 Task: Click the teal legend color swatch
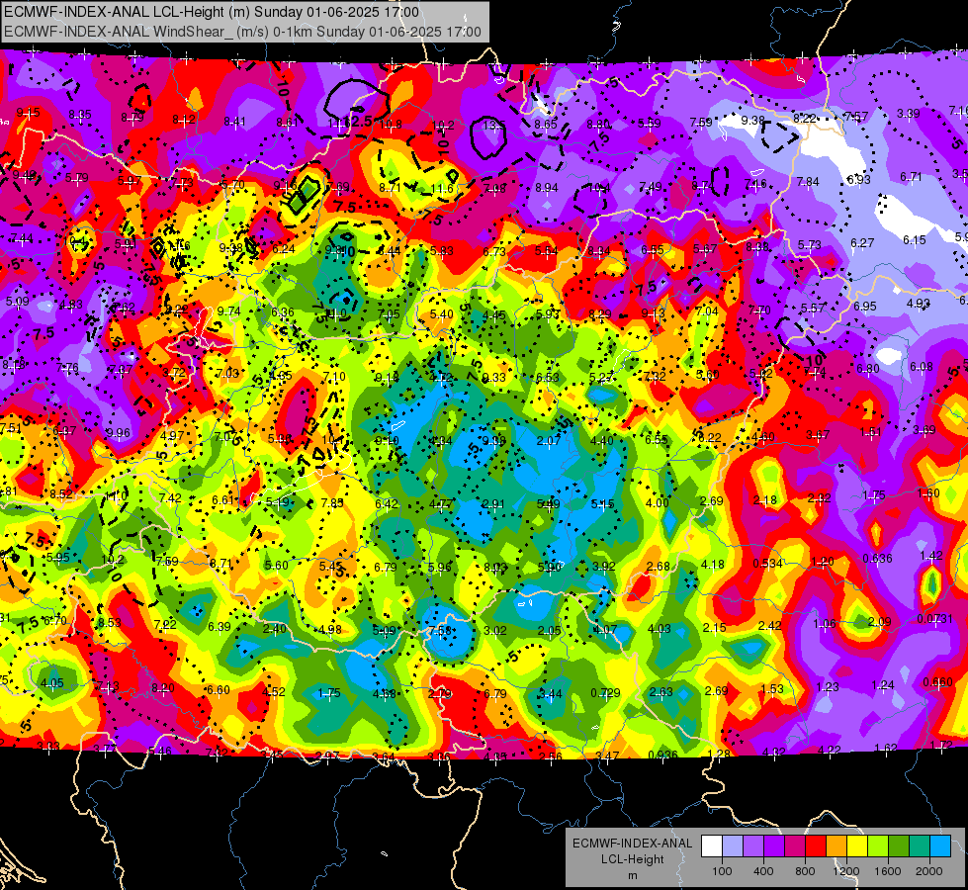coord(920,846)
